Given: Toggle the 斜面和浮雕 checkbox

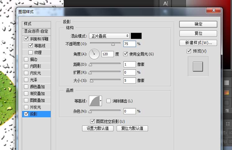Looking at the screenshot, I should [26, 39].
